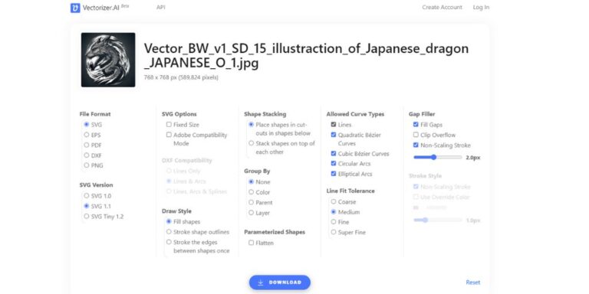Choose SVG Tiny 1.2 version

click(x=87, y=217)
